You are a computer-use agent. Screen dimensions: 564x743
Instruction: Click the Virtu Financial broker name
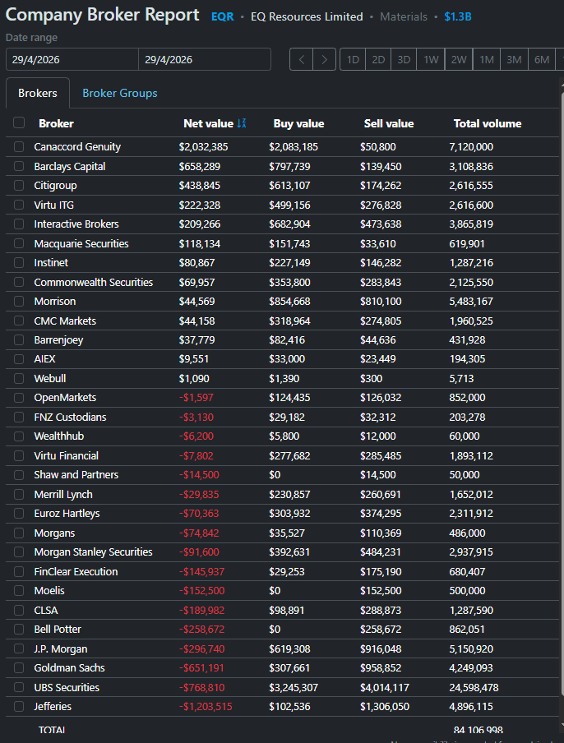pyautogui.click(x=67, y=456)
